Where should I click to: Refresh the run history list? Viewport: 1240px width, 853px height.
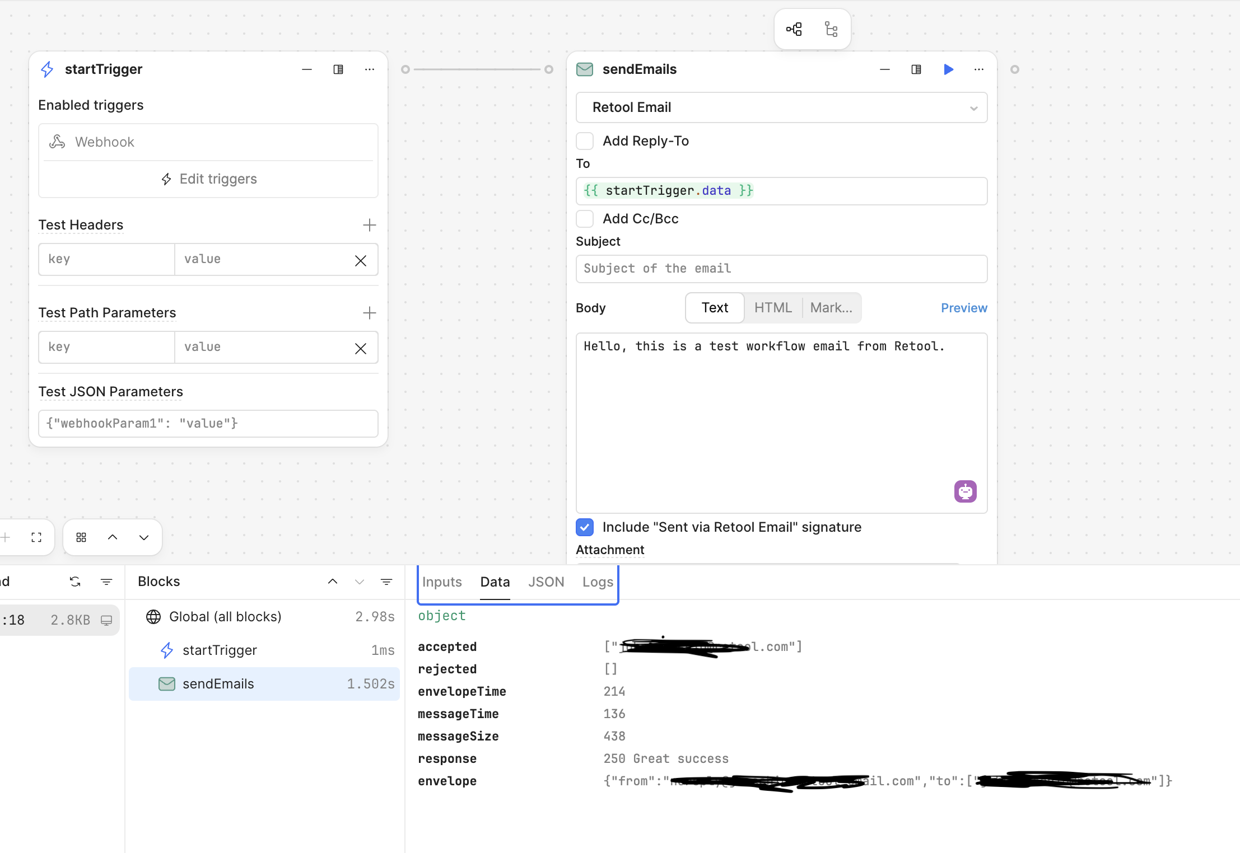pos(75,582)
